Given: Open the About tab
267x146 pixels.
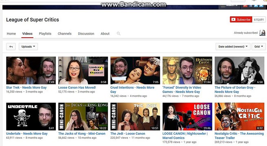Looking at the screenshot, I should [x=105, y=34].
